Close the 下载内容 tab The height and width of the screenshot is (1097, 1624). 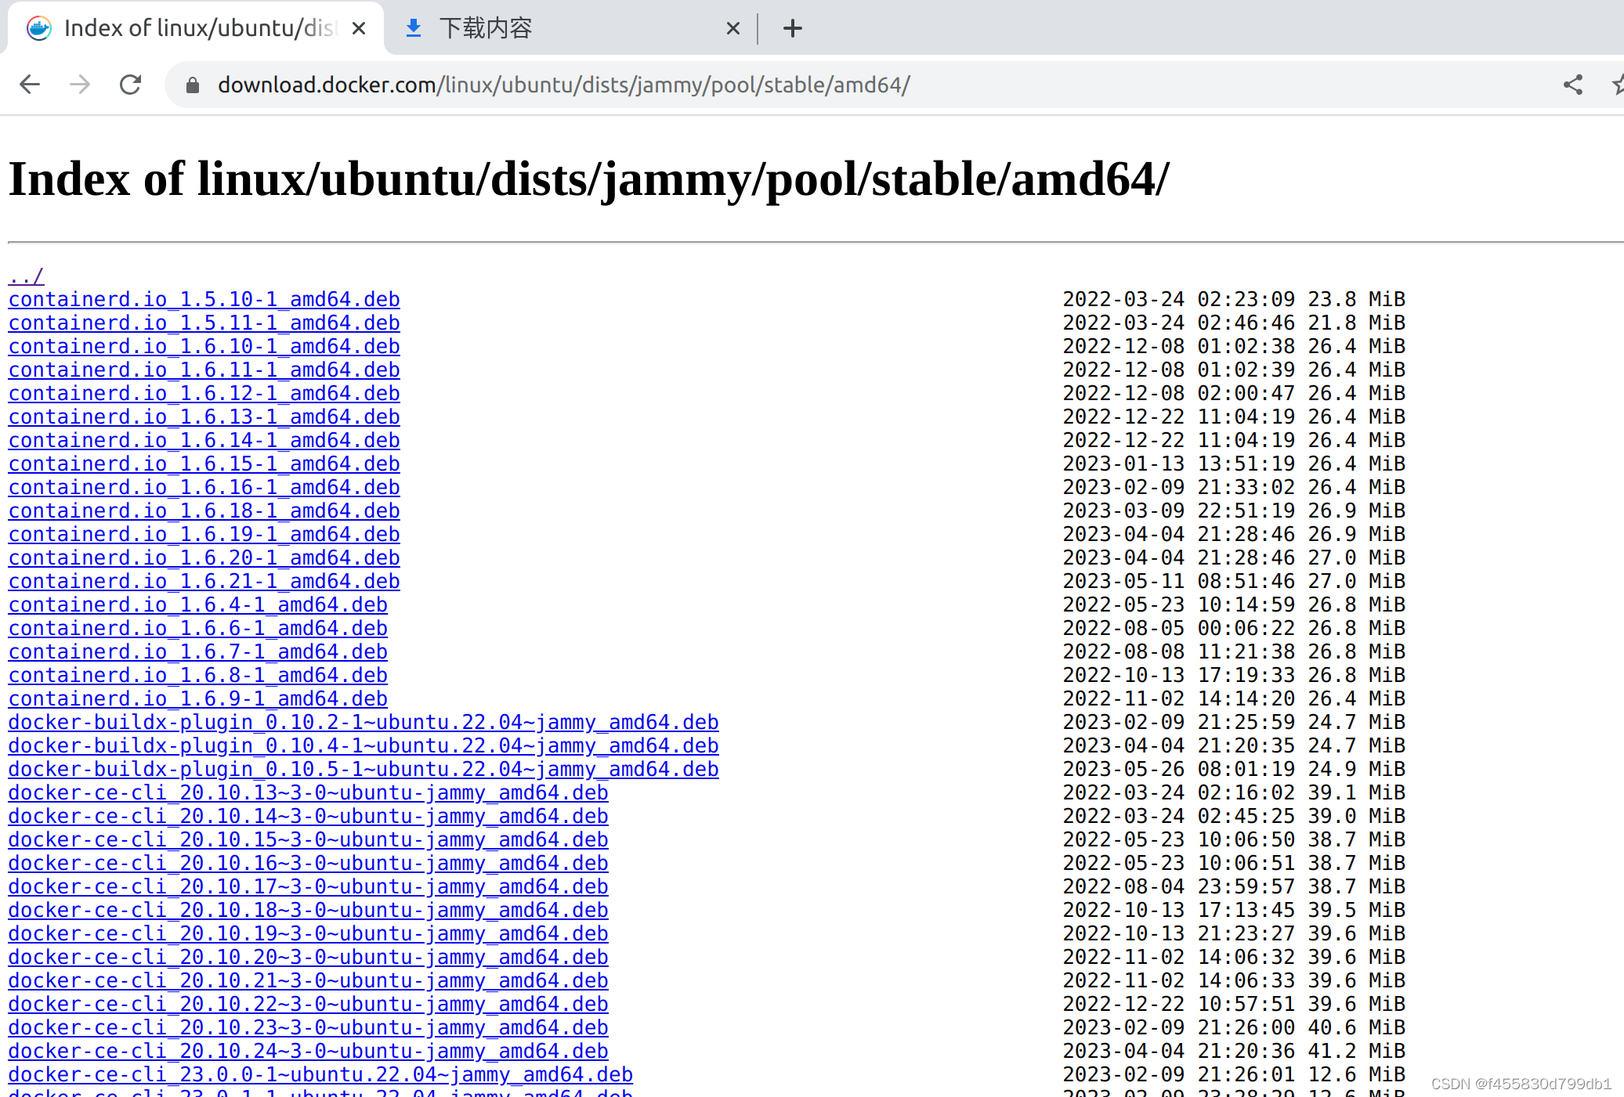(x=733, y=28)
